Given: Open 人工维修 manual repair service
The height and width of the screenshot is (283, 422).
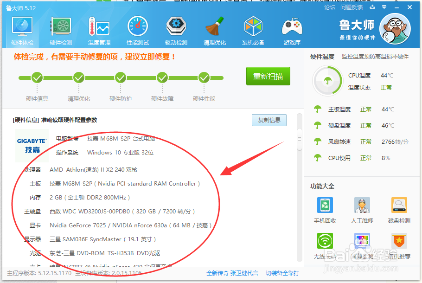Looking at the screenshot, I should point(362,210).
